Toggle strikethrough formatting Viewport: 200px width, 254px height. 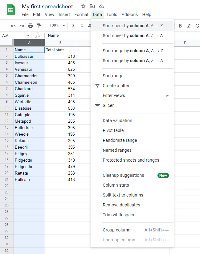tap(197, 26)
